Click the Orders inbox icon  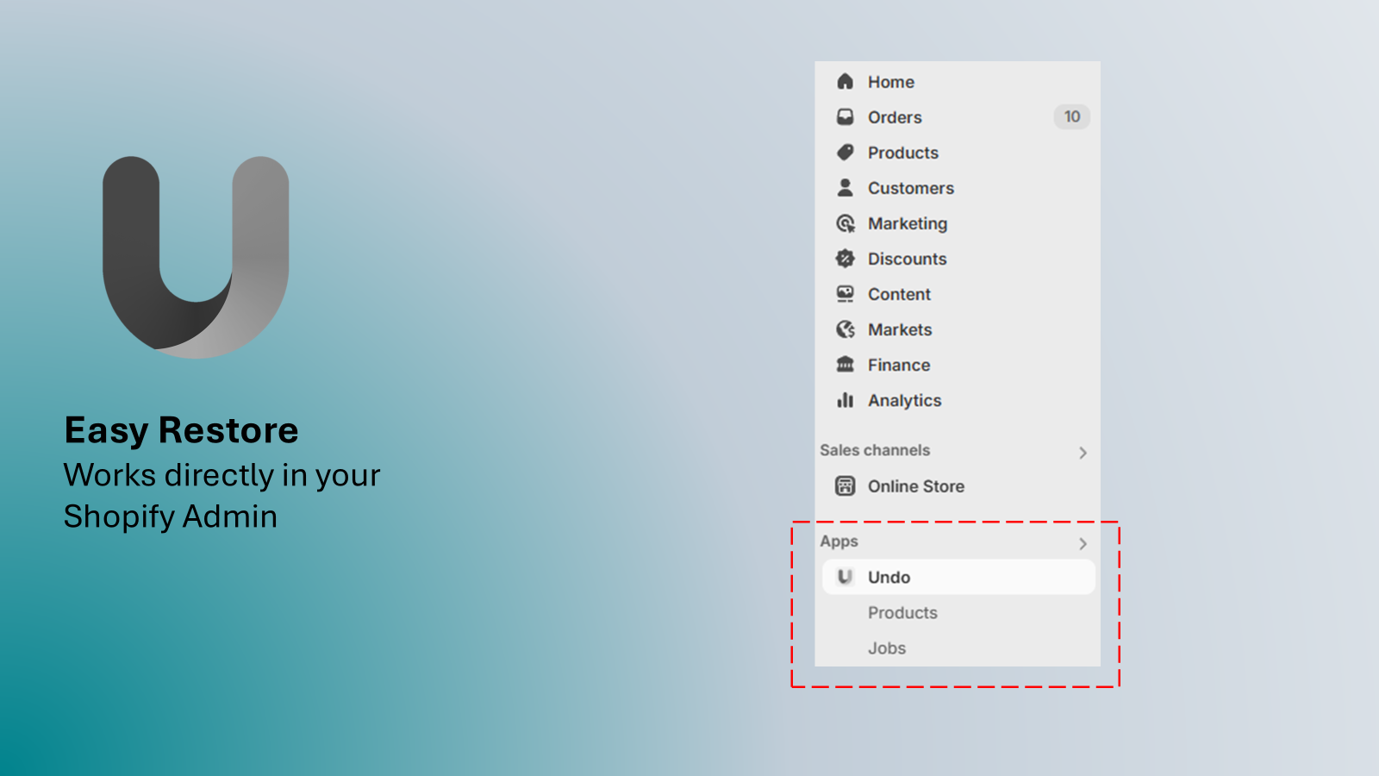coord(845,117)
